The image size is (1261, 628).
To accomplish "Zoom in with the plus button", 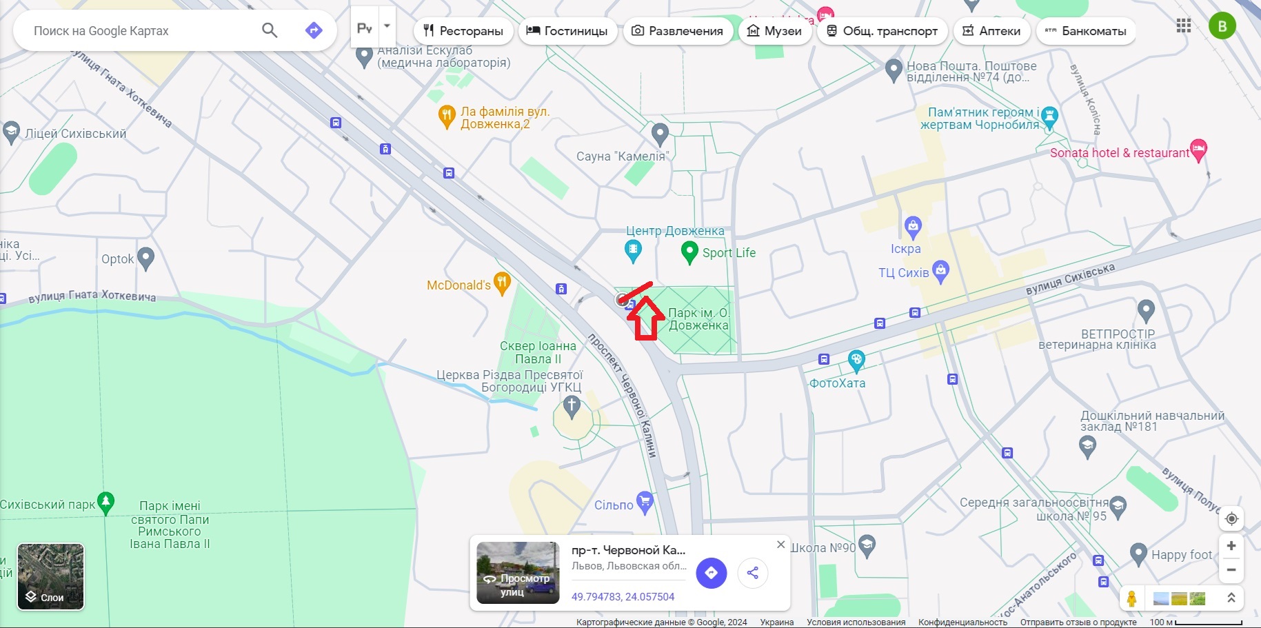I will pos(1231,546).
